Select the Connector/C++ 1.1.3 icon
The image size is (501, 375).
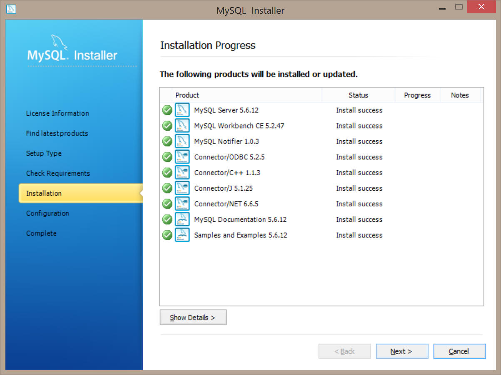click(182, 173)
